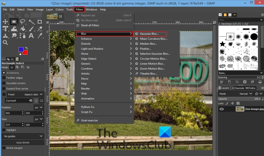Image resolution: width=264 pixels, height=156 pixels.
Task: Click the brush filter search field
Action: (x=239, y=20)
